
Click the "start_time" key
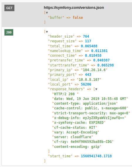point(60,156)
